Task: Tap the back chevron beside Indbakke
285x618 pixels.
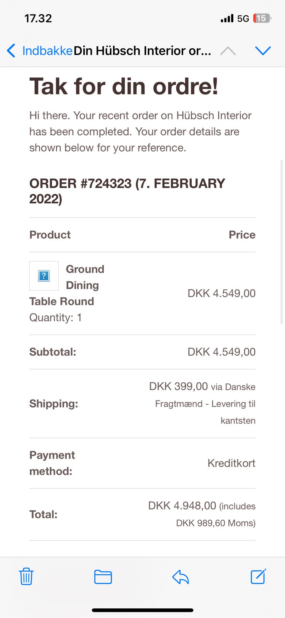Action: coord(11,51)
